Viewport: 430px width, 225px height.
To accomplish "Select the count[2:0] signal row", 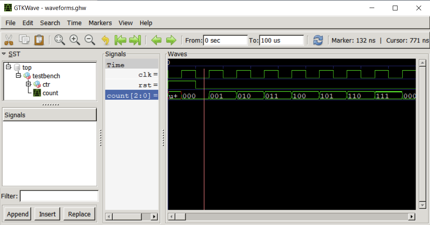I will click(131, 96).
